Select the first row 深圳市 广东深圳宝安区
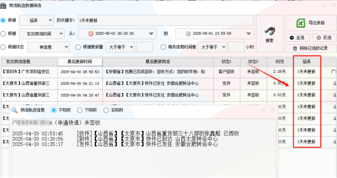 [169, 72]
